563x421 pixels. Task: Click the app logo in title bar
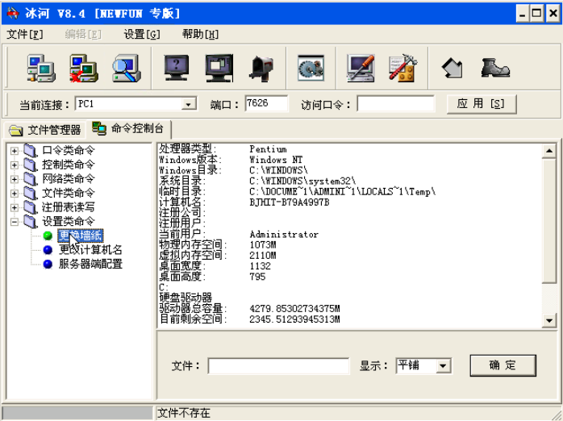pyautogui.click(x=13, y=13)
